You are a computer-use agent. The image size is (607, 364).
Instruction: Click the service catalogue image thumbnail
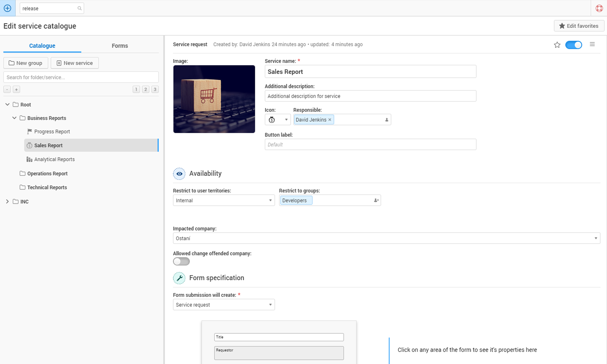click(214, 99)
